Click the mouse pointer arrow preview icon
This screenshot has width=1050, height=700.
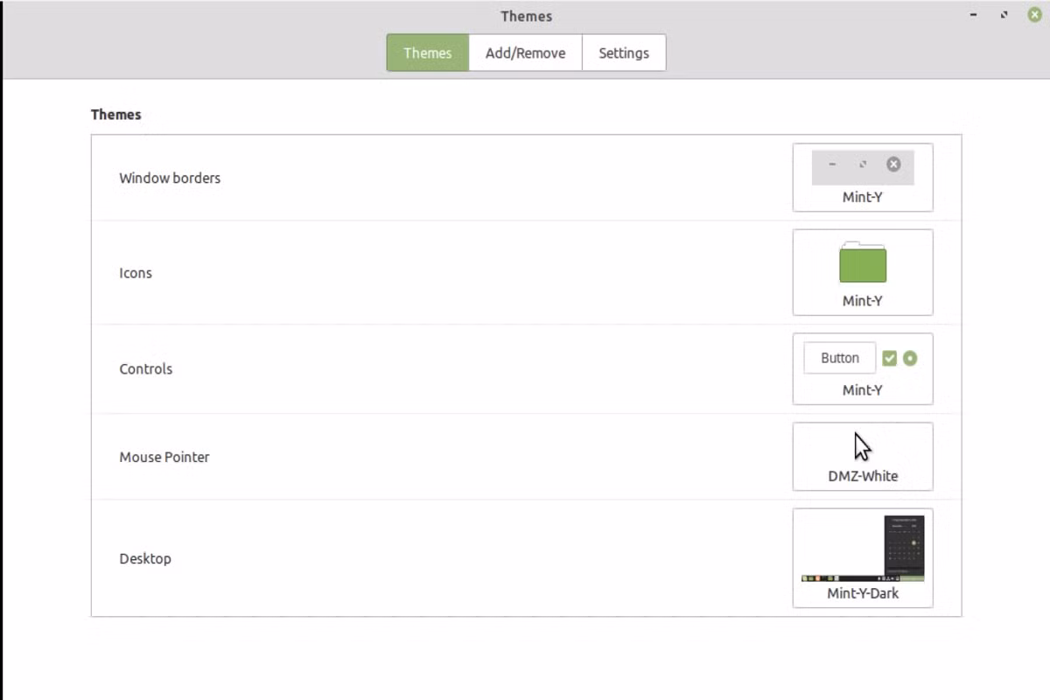coord(863,446)
